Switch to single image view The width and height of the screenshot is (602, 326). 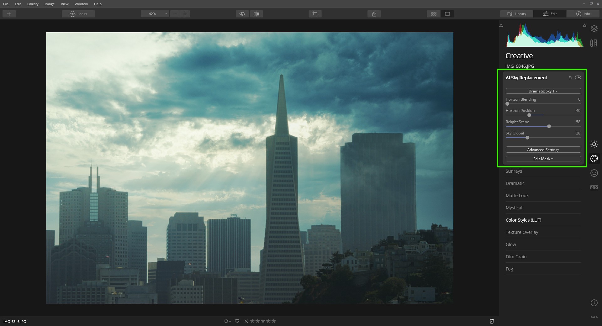click(447, 14)
